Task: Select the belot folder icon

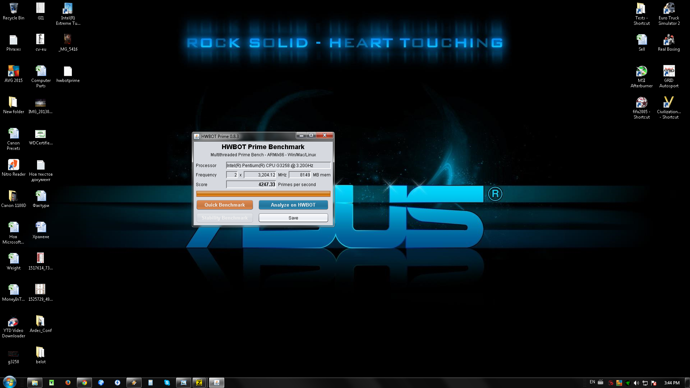Action: [41, 355]
